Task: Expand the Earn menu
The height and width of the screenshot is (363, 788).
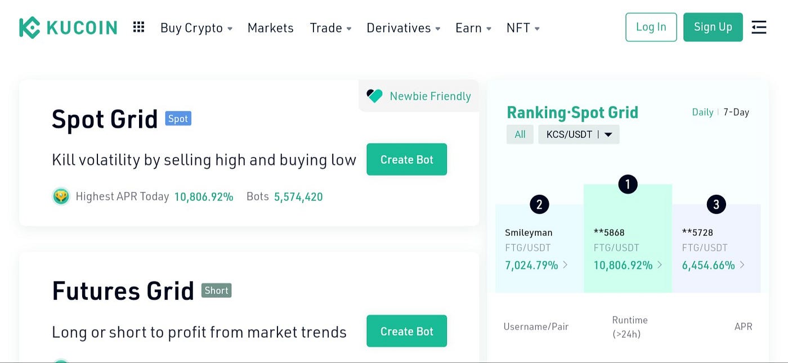Action: pos(473,28)
